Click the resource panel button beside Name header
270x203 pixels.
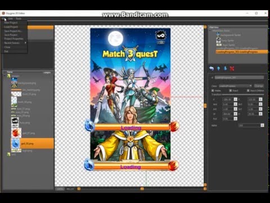coord(47,72)
